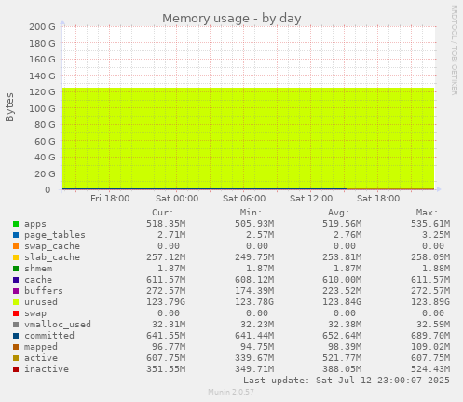Click the active legend color swatch
The height and width of the screenshot is (402, 463).
pos(16,358)
